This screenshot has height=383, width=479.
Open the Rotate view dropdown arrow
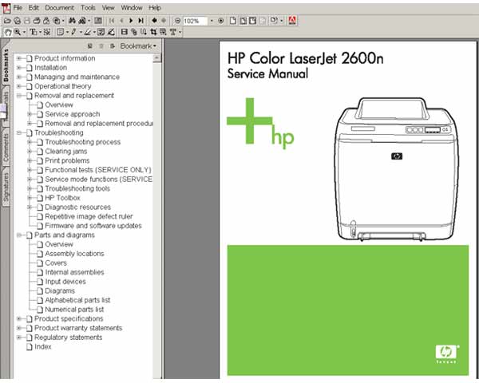point(281,21)
